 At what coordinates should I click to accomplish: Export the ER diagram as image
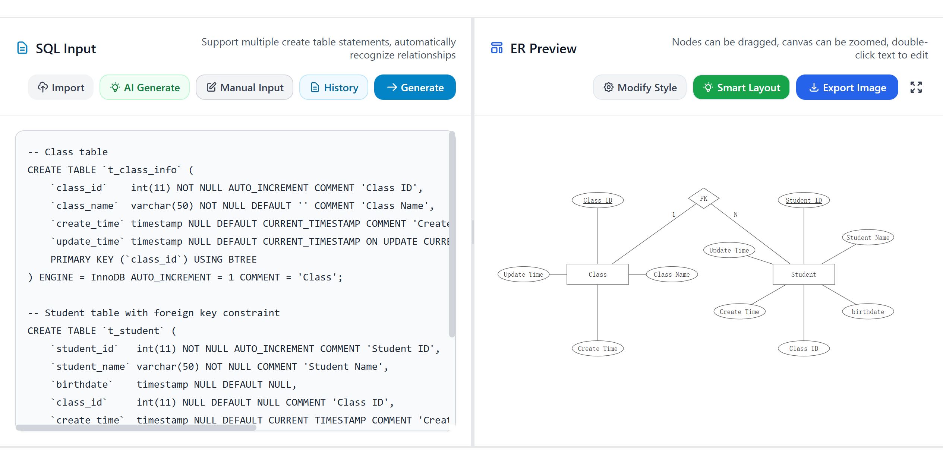(x=847, y=87)
